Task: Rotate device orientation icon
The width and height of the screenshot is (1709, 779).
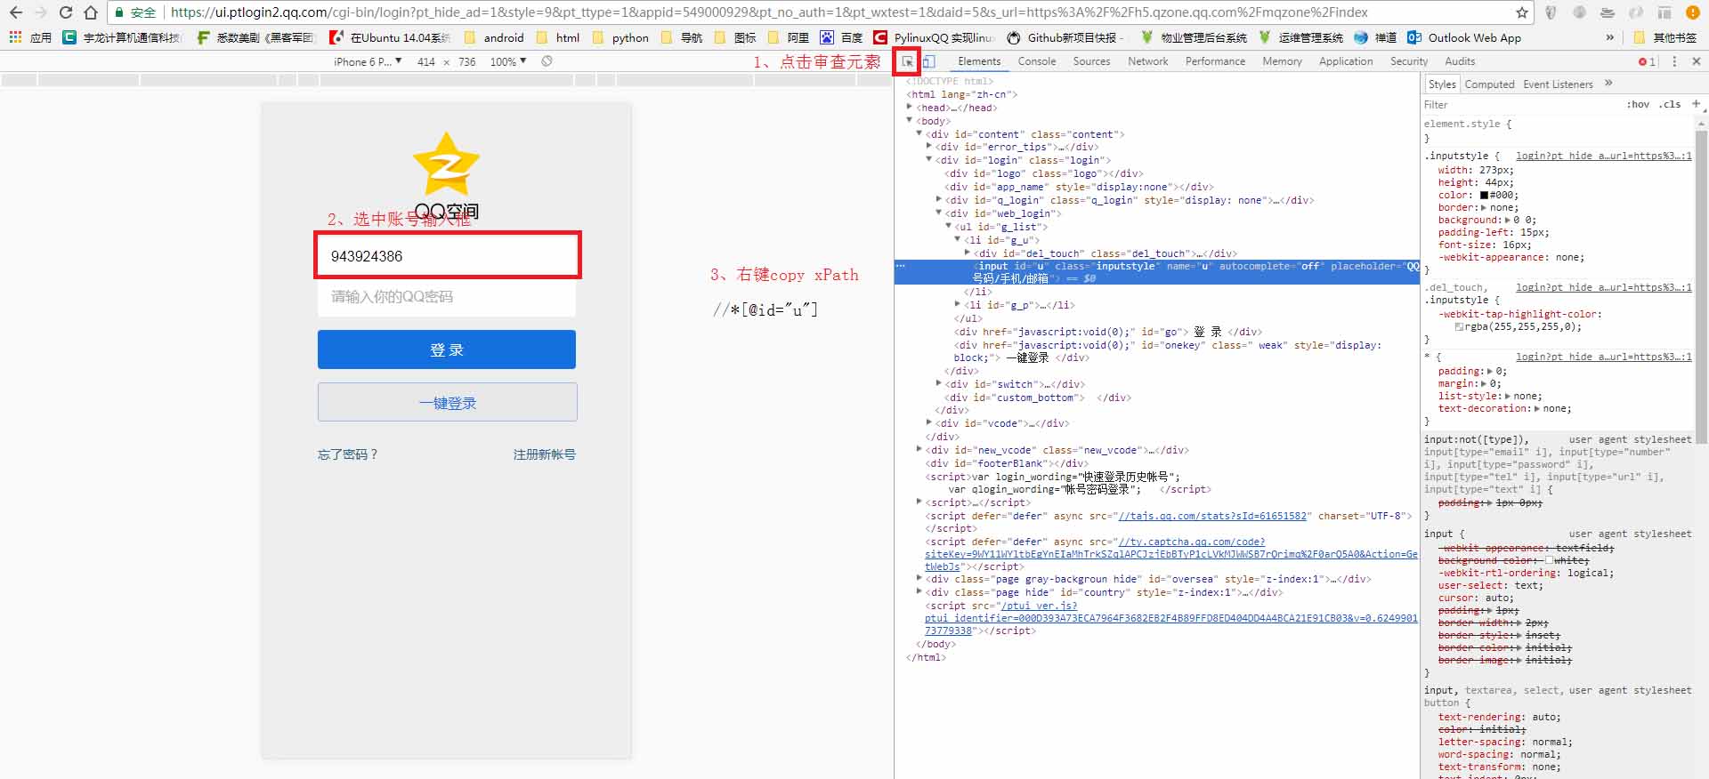Action: [x=547, y=61]
